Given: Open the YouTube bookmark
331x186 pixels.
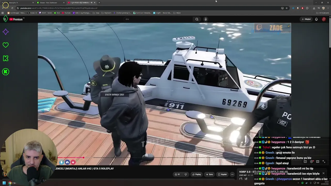Looking at the screenshot, I should 66,13.
